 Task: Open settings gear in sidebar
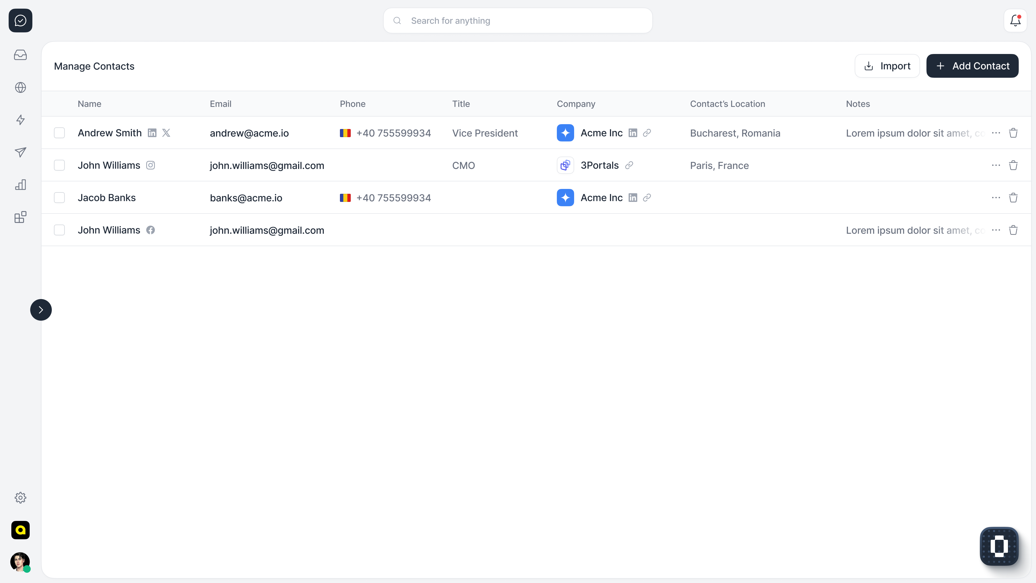coord(20,498)
